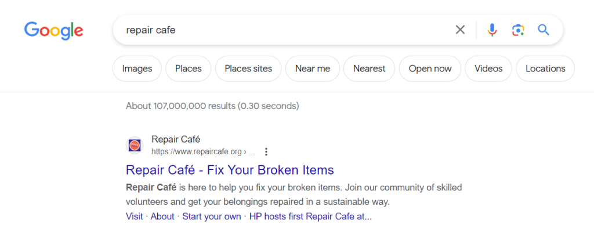Click the Repair Café site favicon
This screenshot has height=250, width=594.
click(x=135, y=145)
